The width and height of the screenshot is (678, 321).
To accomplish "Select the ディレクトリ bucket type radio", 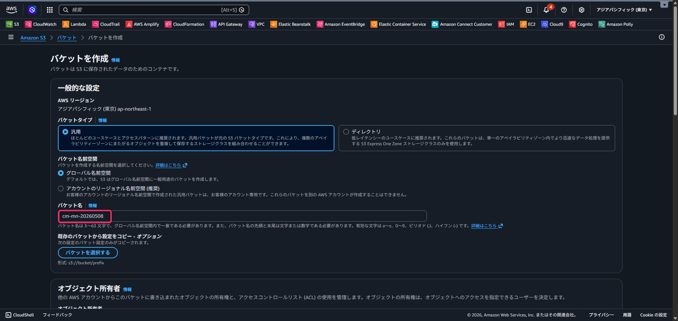I will point(346,132).
